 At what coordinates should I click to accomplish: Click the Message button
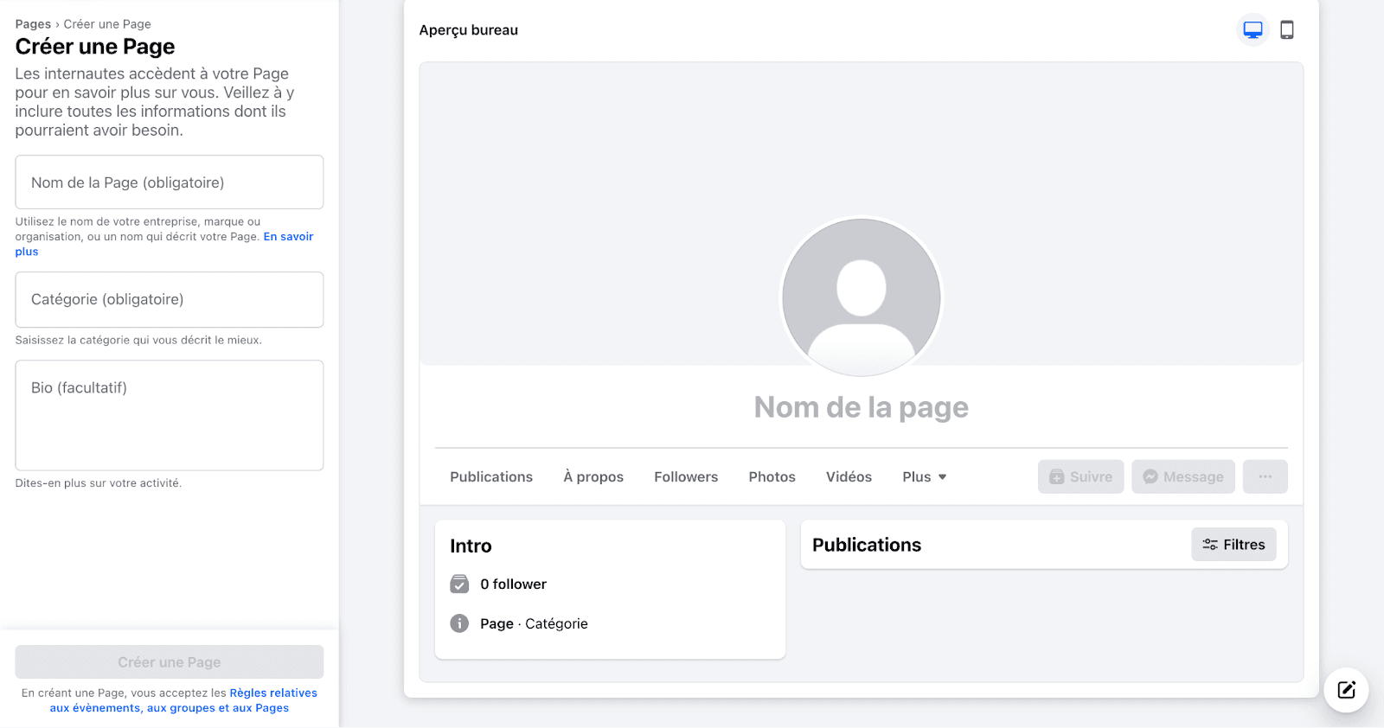coord(1183,476)
